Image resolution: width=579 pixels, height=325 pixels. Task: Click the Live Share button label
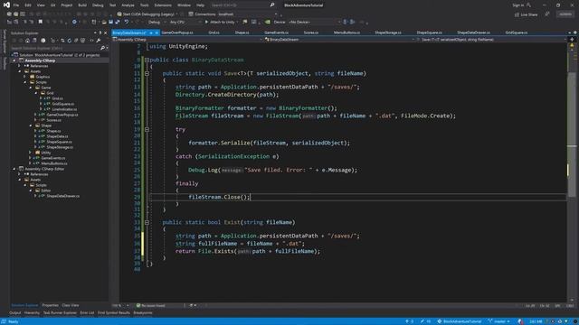(528, 14)
